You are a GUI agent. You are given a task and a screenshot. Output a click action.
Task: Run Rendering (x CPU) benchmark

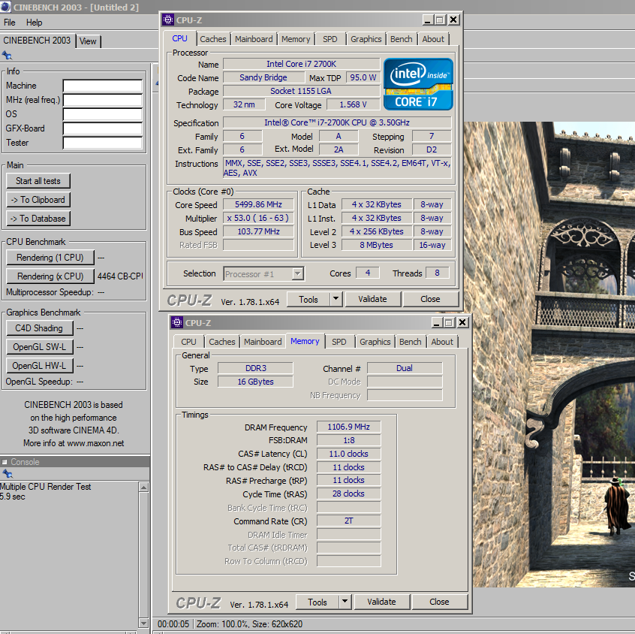click(50, 276)
